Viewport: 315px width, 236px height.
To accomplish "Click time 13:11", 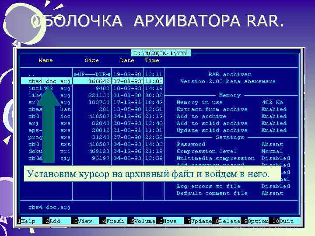I will [x=154, y=74].
